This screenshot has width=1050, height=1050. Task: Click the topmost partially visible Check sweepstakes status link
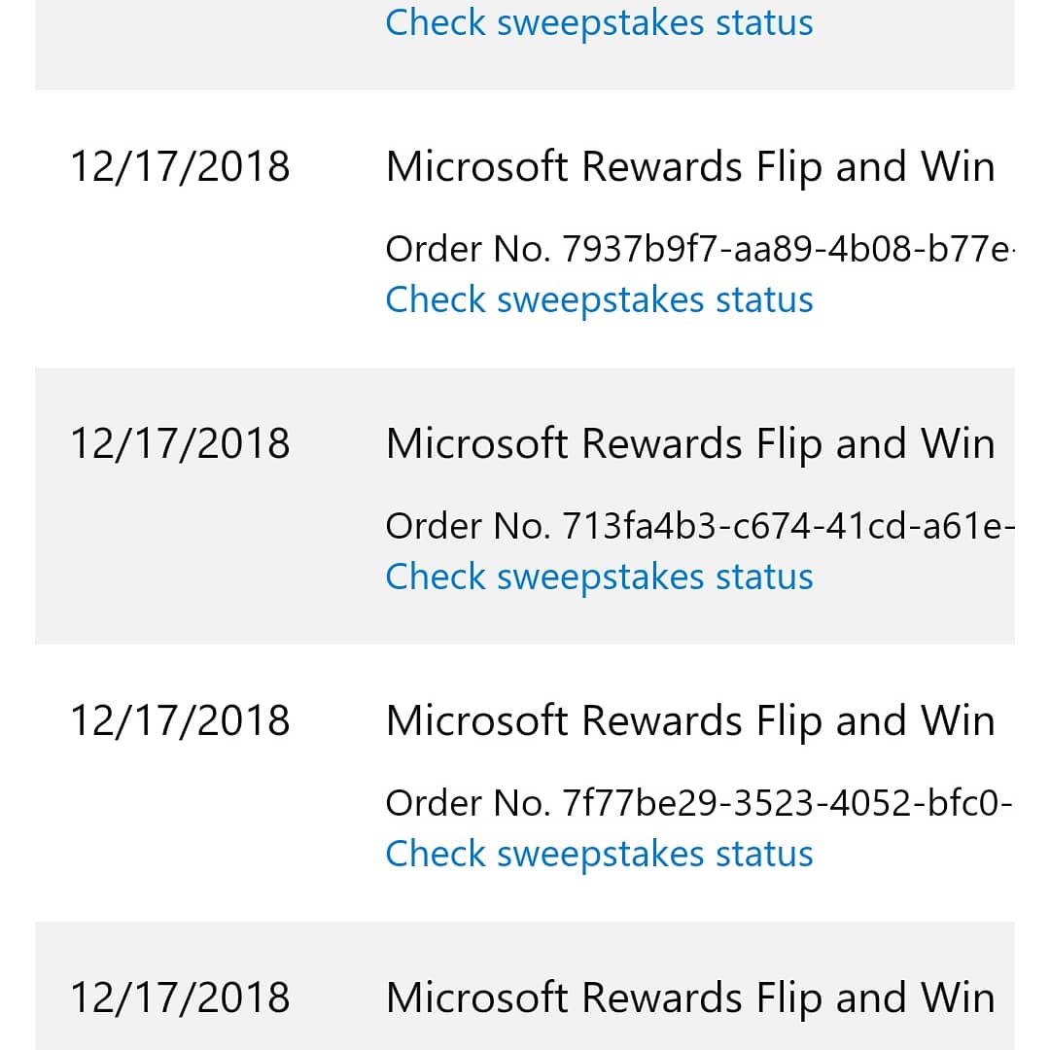[599, 23]
